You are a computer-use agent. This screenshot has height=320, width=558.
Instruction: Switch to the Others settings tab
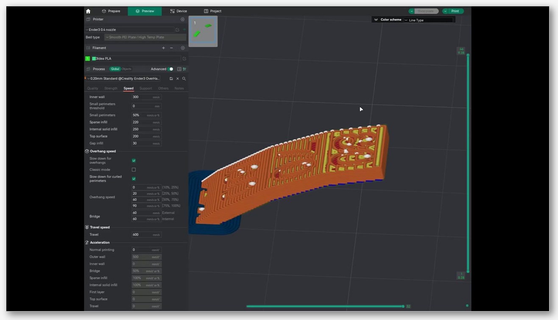[x=163, y=88]
